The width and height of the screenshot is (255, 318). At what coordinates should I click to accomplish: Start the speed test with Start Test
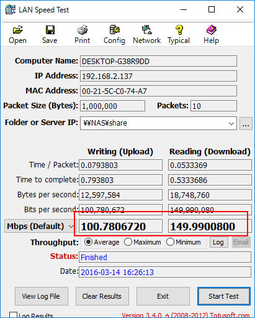tap(224, 296)
